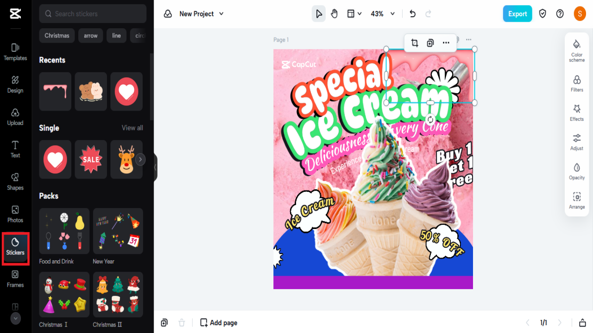Open the zoom level 43% dropdown

coord(381,13)
